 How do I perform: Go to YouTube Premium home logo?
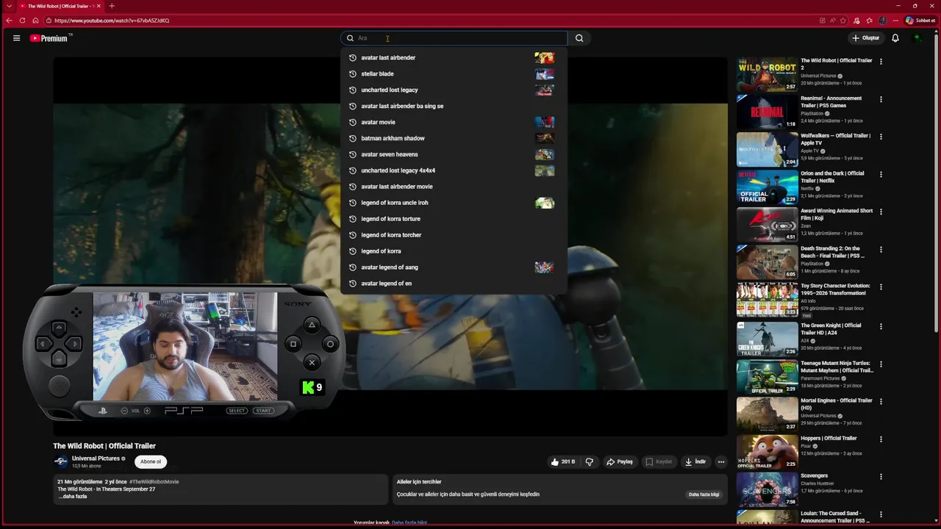point(50,38)
